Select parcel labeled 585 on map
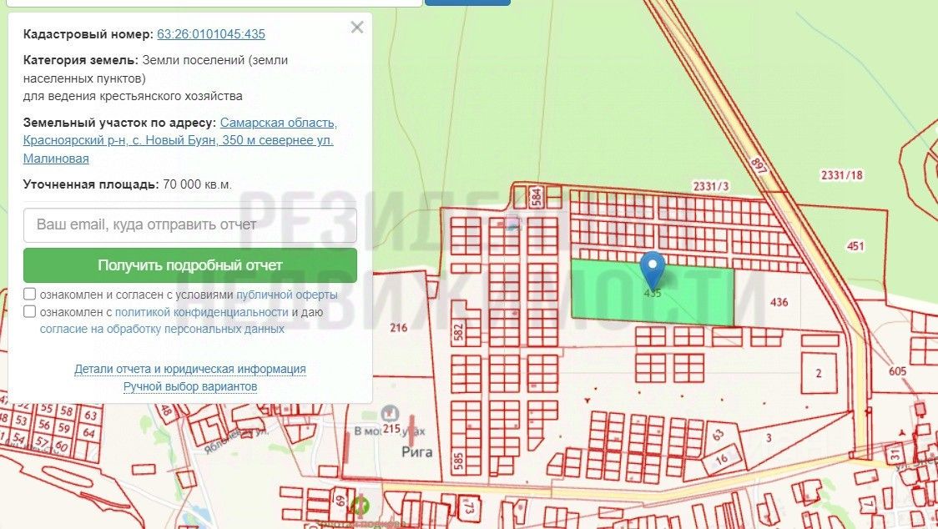This screenshot has width=938, height=529. (459, 461)
